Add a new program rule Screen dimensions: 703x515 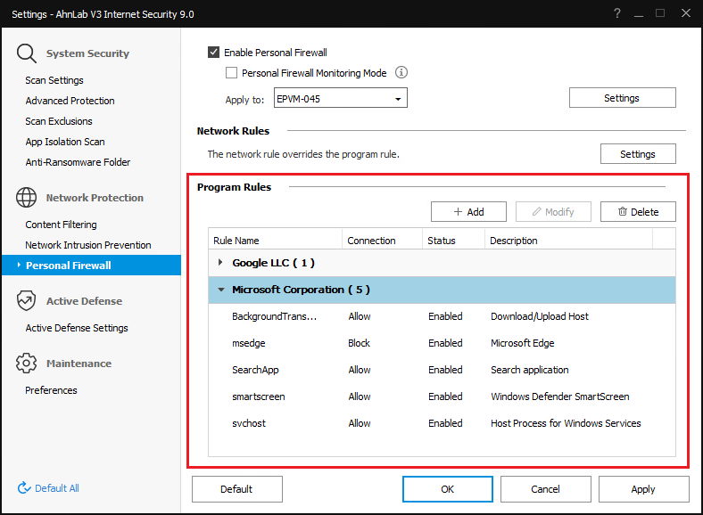pos(468,212)
